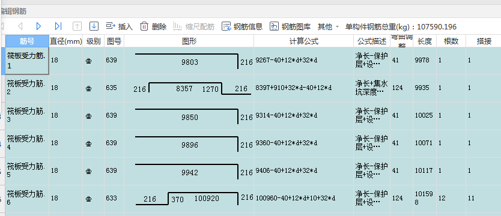The width and height of the screenshot is (501, 216).
Task: Move row up arrow icon
Action: (77, 26)
